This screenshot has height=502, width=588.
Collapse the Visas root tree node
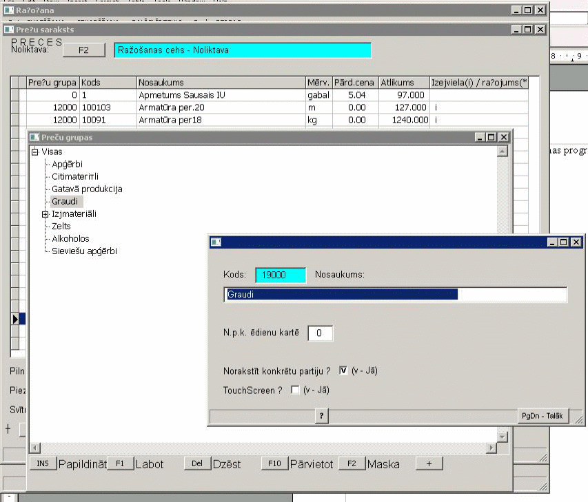35,151
